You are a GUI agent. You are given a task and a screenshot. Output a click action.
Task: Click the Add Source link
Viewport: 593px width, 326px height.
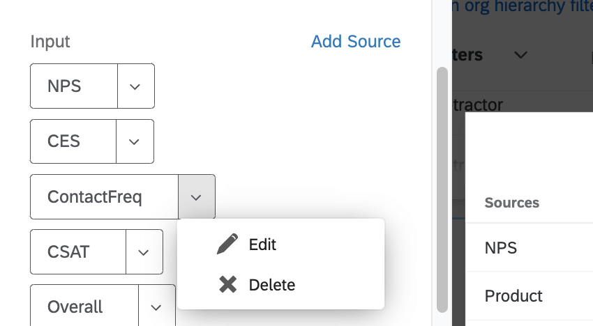pyautogui.click(x=356, y=42)
